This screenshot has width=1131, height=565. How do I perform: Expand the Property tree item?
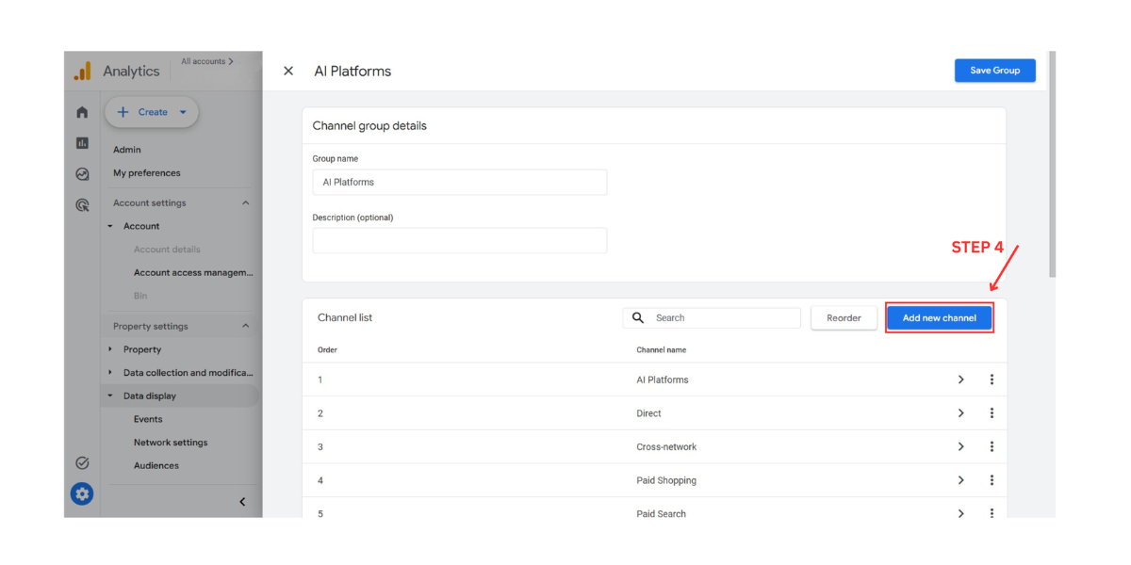110,349
